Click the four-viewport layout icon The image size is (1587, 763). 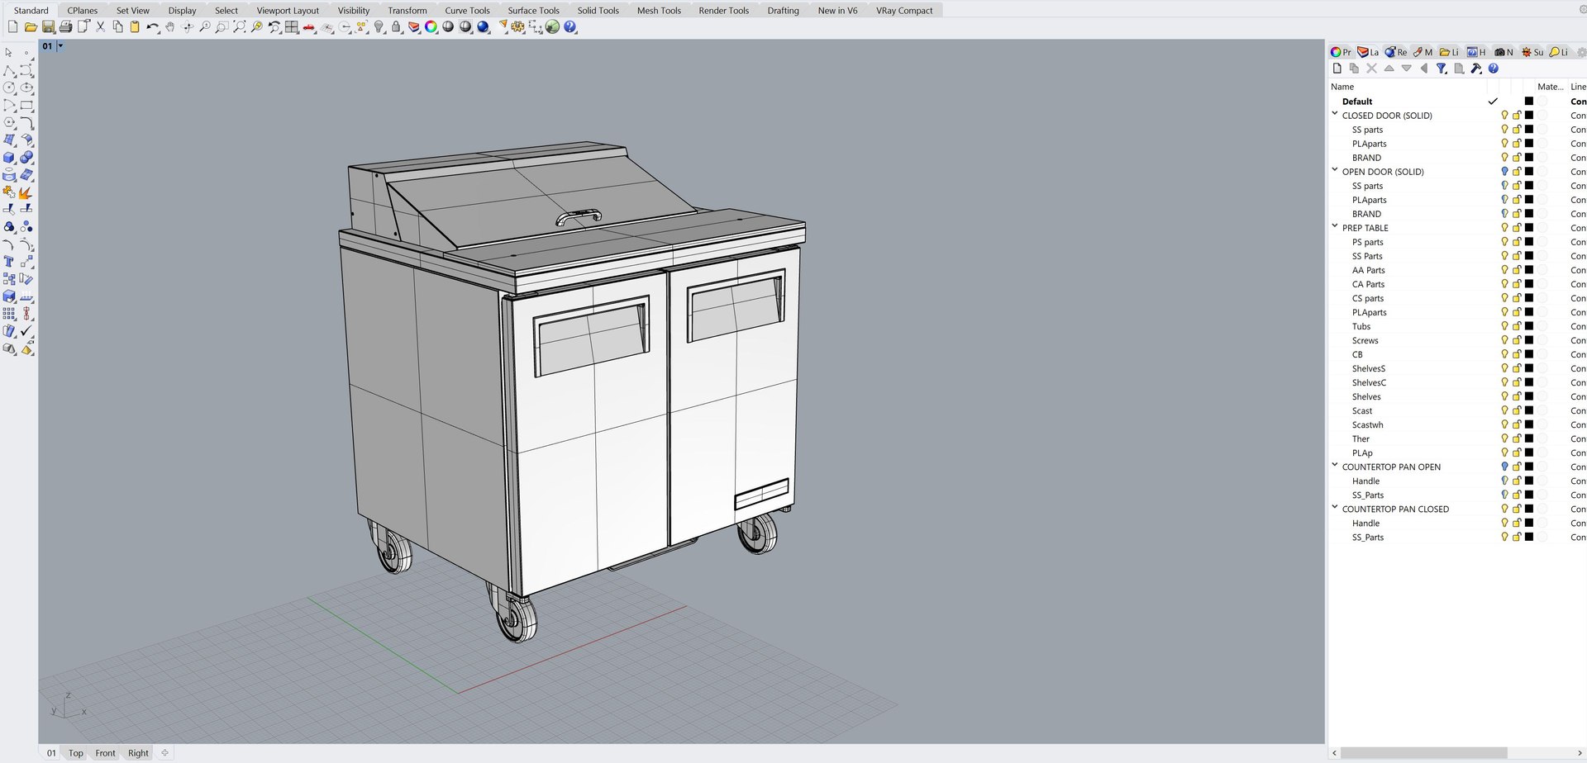292,26
